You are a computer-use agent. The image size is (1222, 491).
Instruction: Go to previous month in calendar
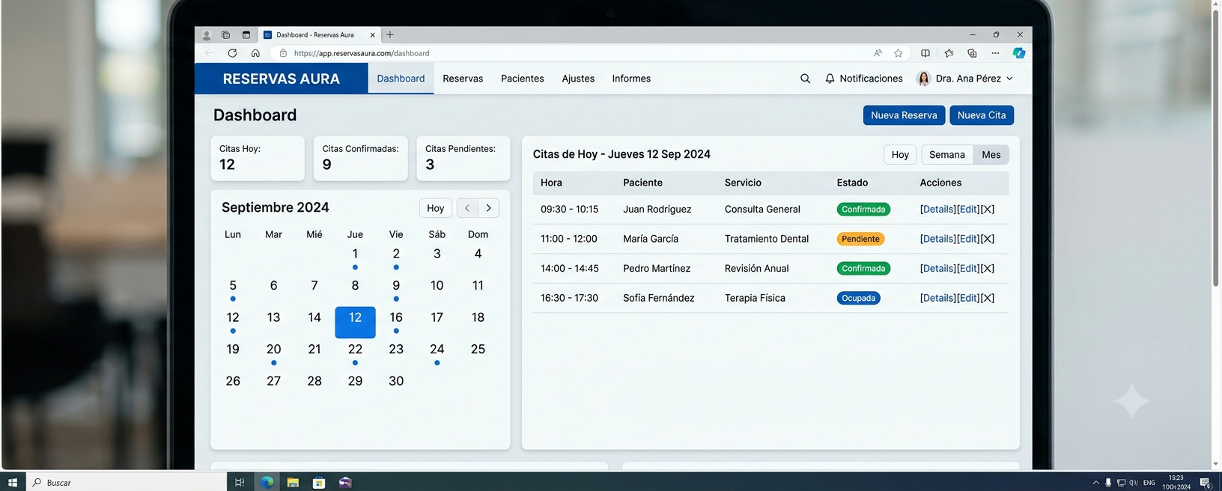click(467, 208)
